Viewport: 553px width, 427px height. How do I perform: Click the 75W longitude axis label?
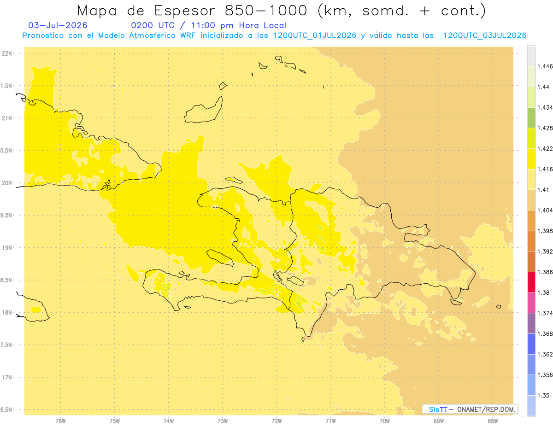[115, 421]
